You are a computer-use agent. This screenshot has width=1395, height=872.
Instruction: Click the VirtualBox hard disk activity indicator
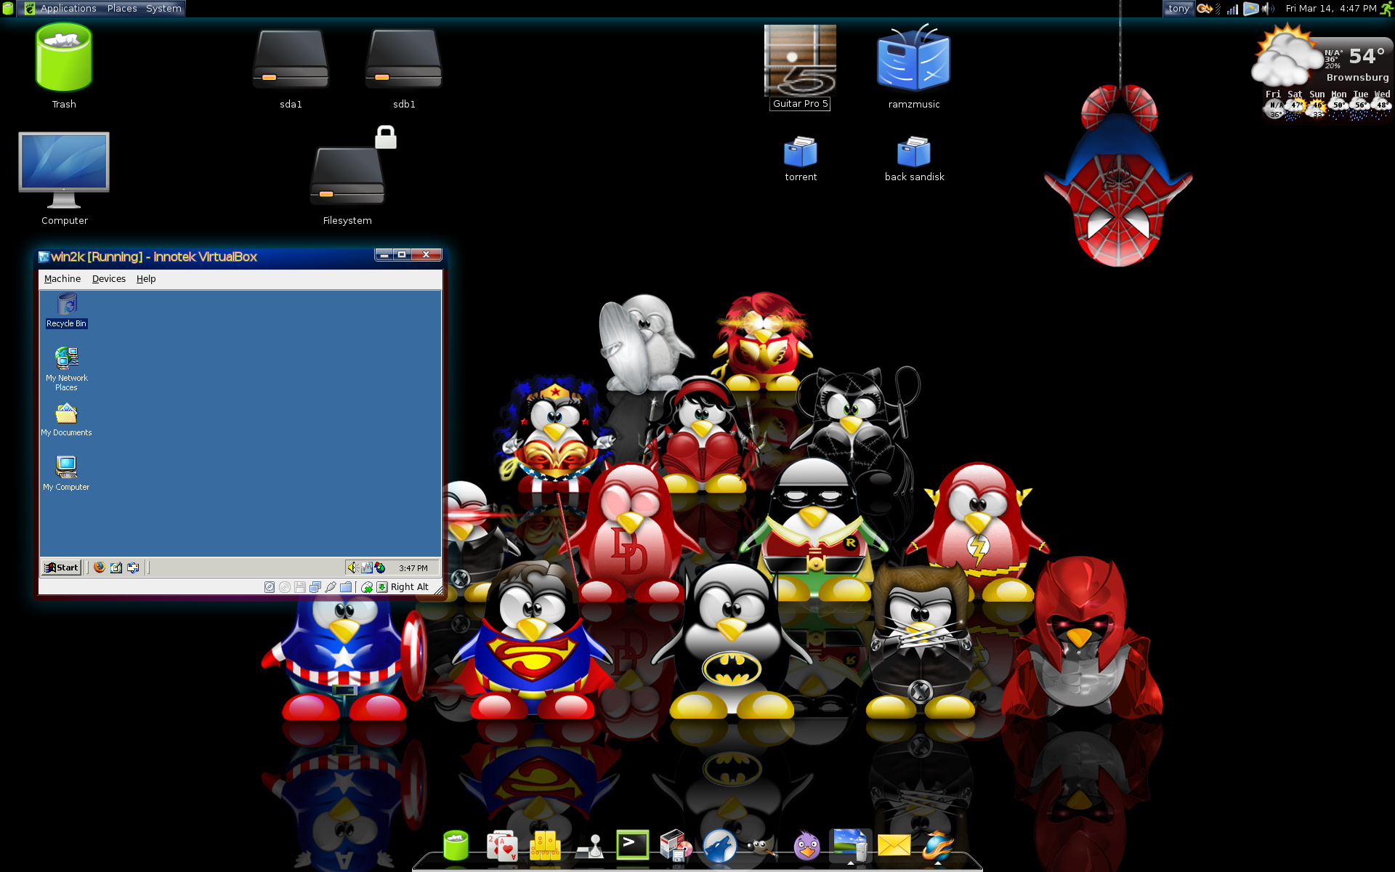coord(270,587)
